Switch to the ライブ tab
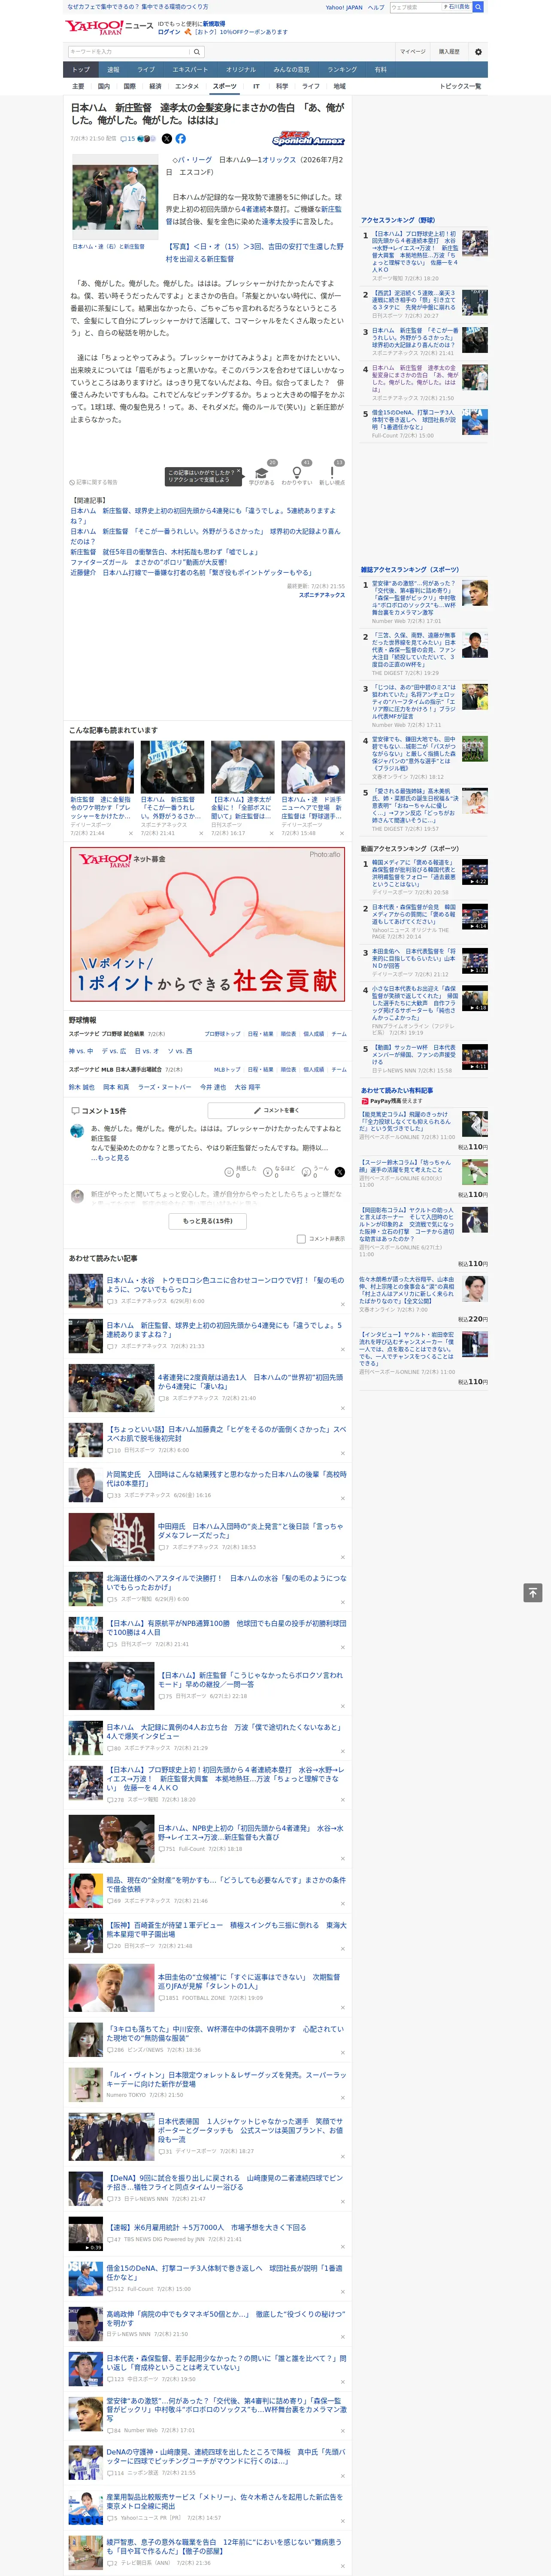551x2576 pixels. (146, 70)
